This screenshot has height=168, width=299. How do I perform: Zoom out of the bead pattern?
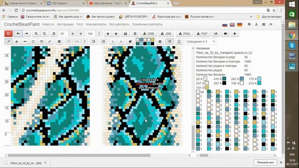point(44,34)
